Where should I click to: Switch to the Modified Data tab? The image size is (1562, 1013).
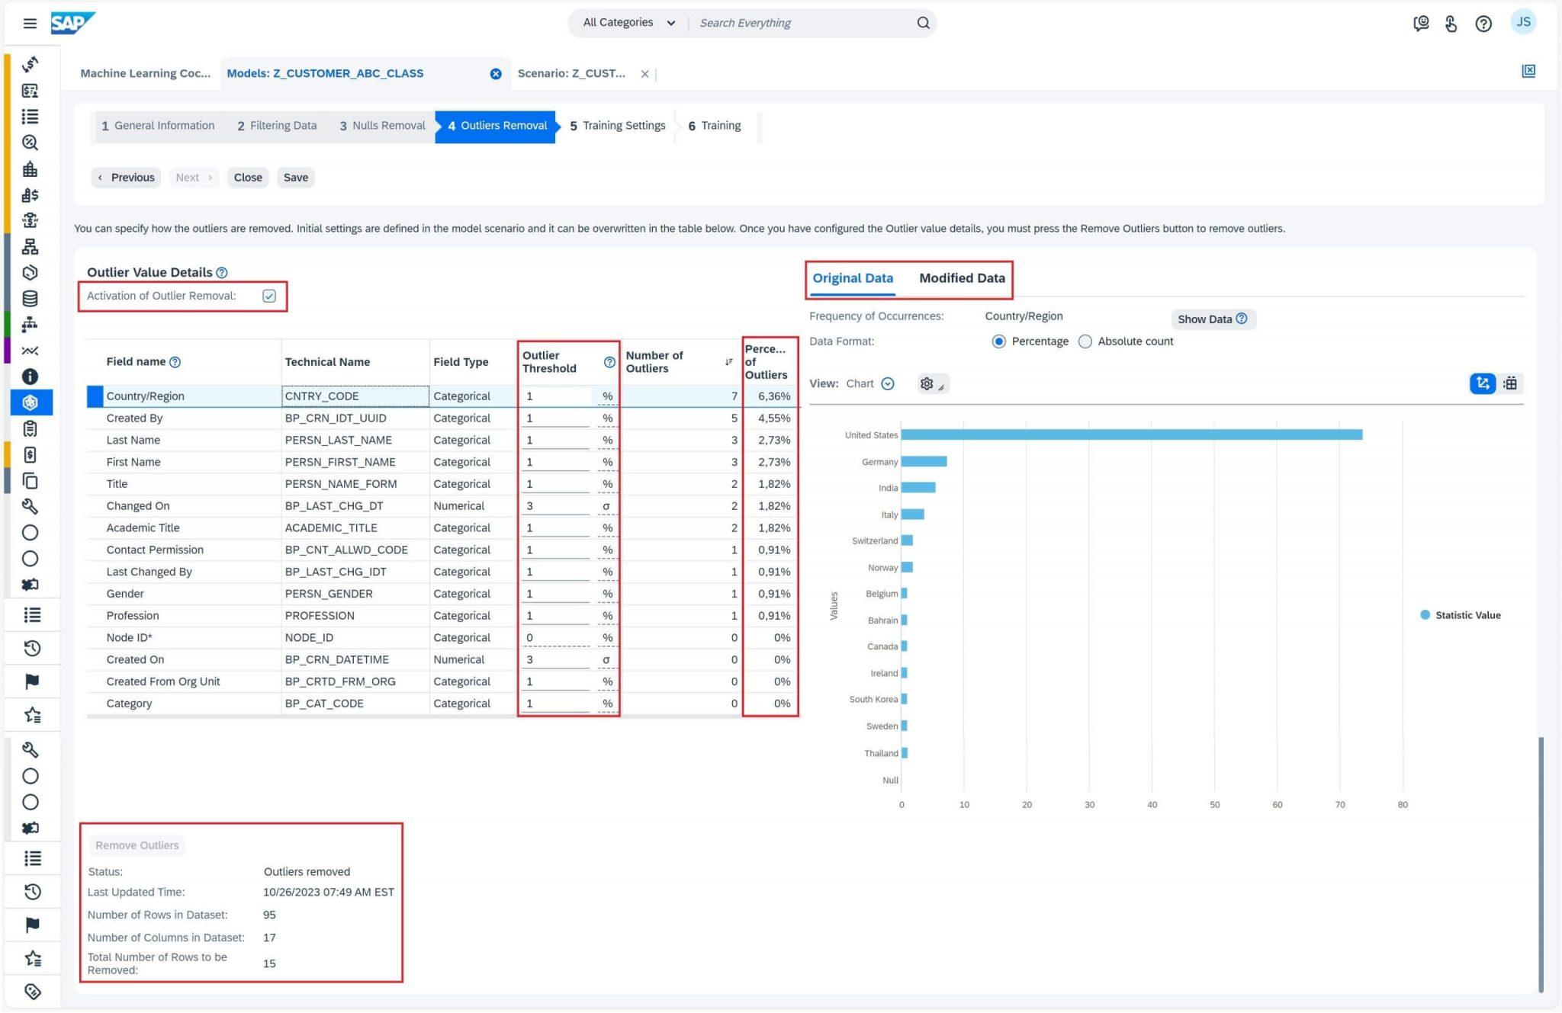(962, 277)
